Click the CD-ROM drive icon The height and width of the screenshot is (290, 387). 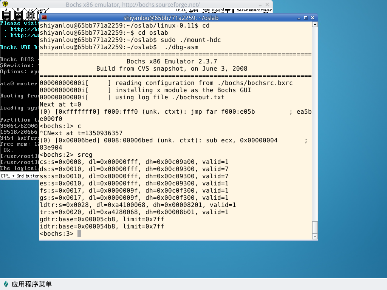31,15
